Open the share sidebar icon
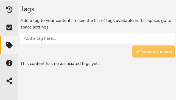The image size is (176, 100). [x=9, y=81]
